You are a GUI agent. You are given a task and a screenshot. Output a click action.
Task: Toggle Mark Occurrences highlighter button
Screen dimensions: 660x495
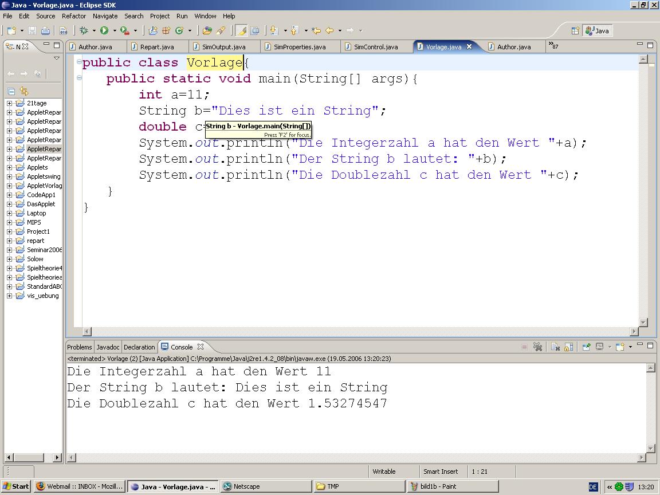click(x=241, y=30)
